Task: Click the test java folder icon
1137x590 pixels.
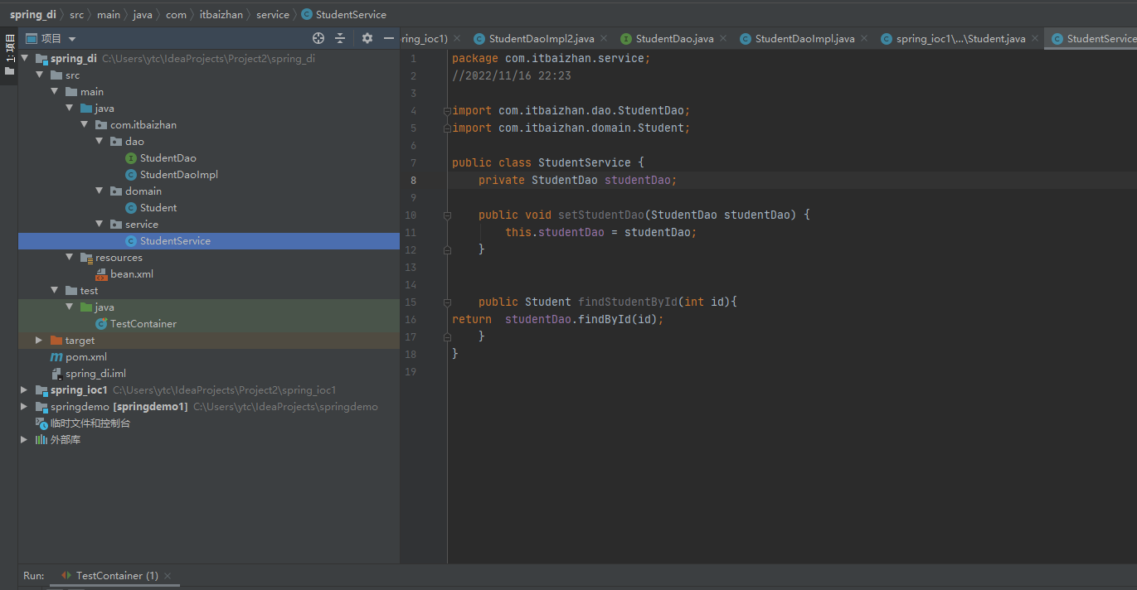Action: (86, 307)
